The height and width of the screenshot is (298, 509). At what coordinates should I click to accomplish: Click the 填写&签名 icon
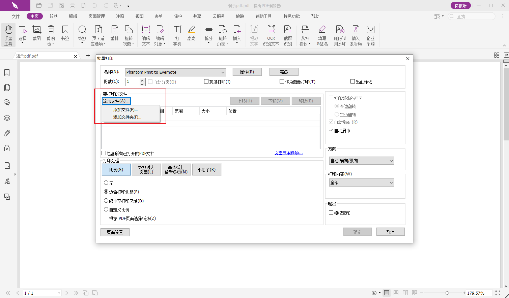pyautogui.click(x=322, y=35)
